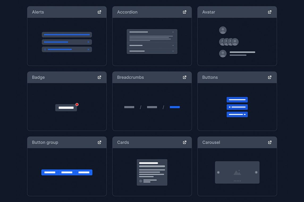Open the Accordion external link icon
The image size is (304, 202).
click(185, 12)
